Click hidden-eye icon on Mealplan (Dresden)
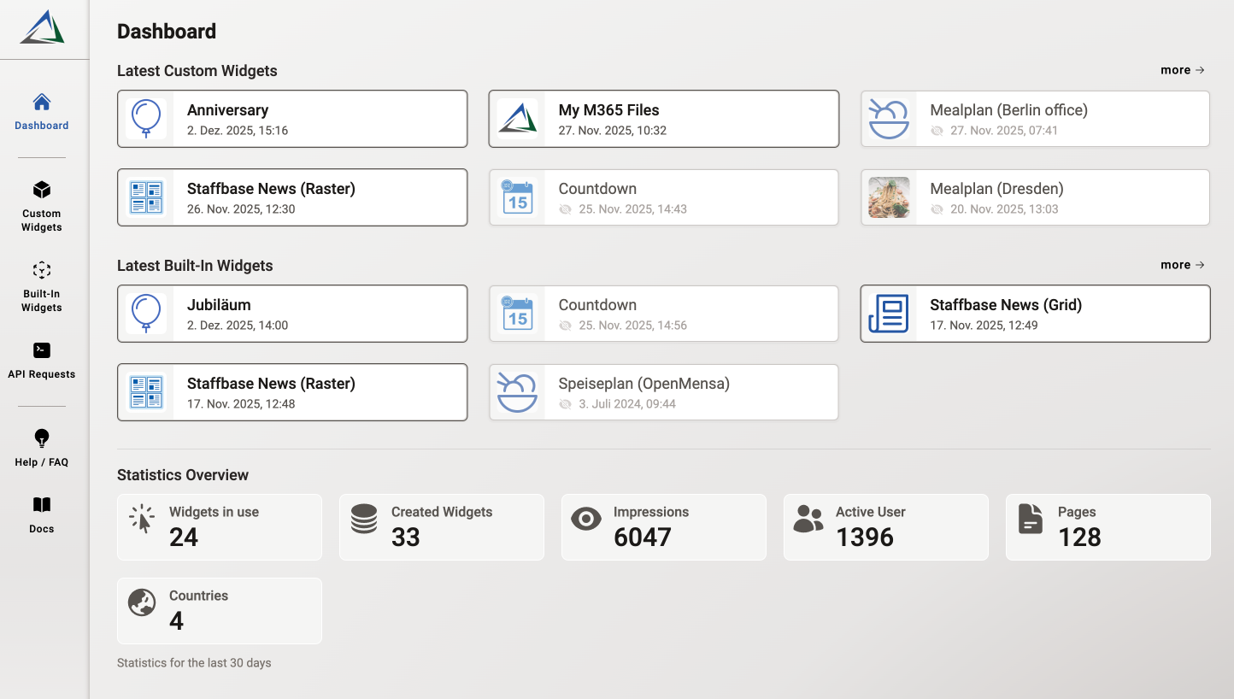The image size is (1234, 699). click(x=937, y=209)
